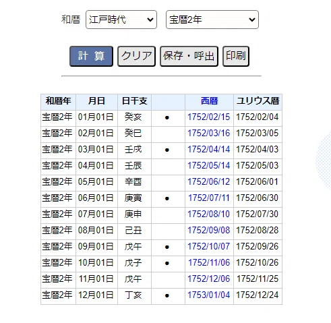Viewport: 331px width, 323px height.
Task: Click the 癸巳 day-stem cell
Action: (134, 134)
